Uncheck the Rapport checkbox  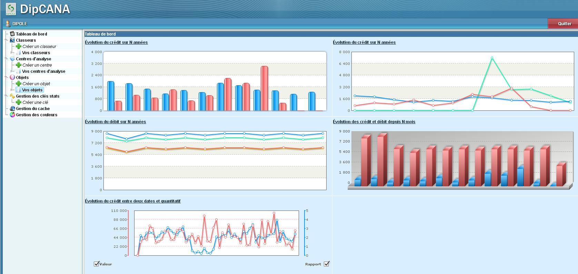coord(327,264)
